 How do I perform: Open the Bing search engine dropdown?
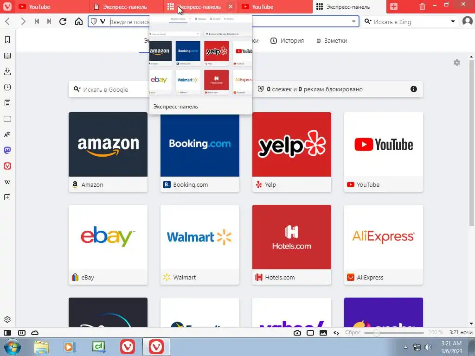click(453, 21)
